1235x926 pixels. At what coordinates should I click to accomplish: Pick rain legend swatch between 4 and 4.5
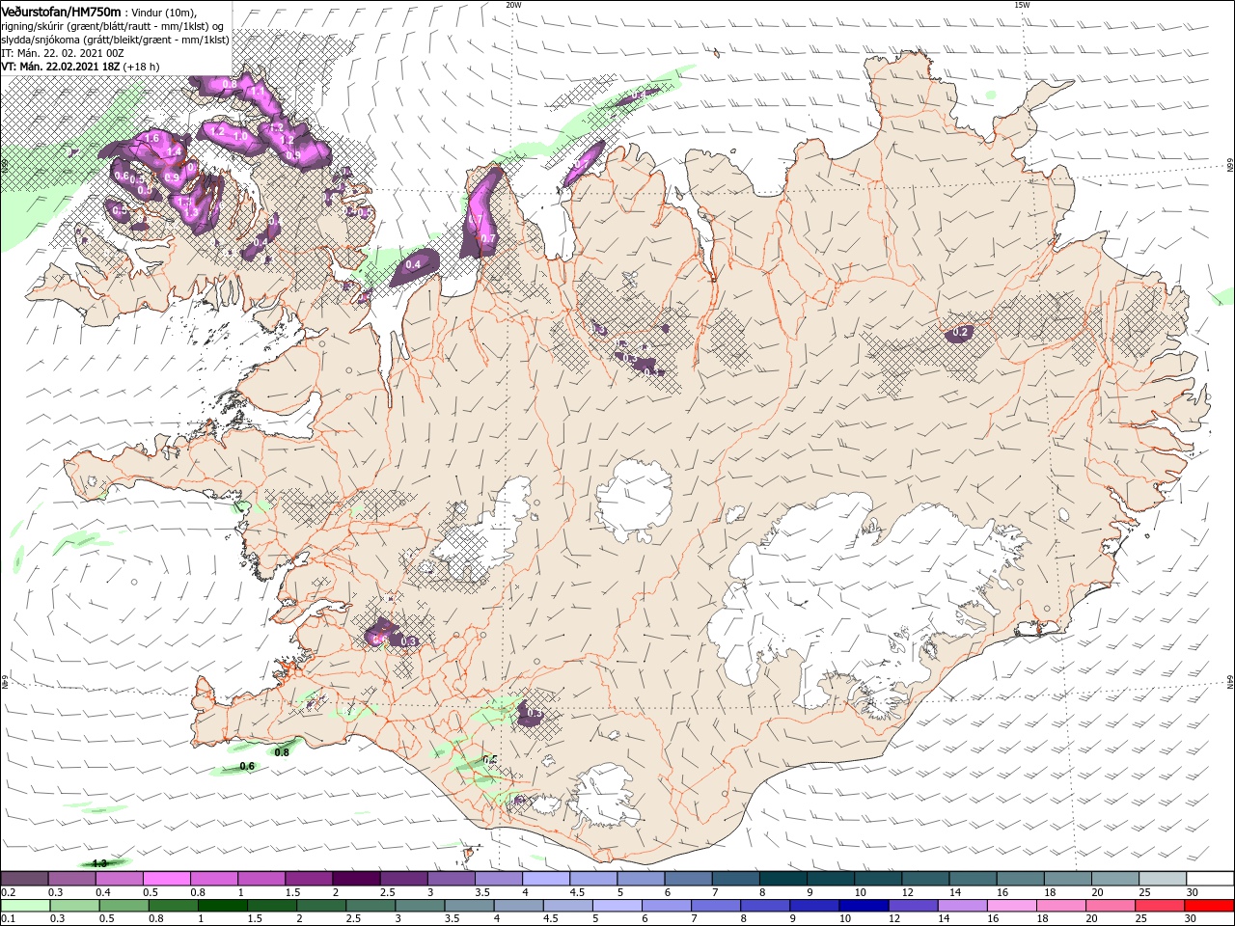[x=519, y=906]
